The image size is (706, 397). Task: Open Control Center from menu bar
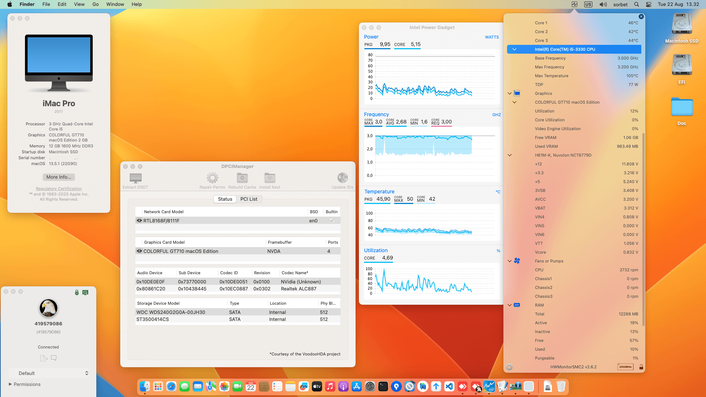point(649,4)
